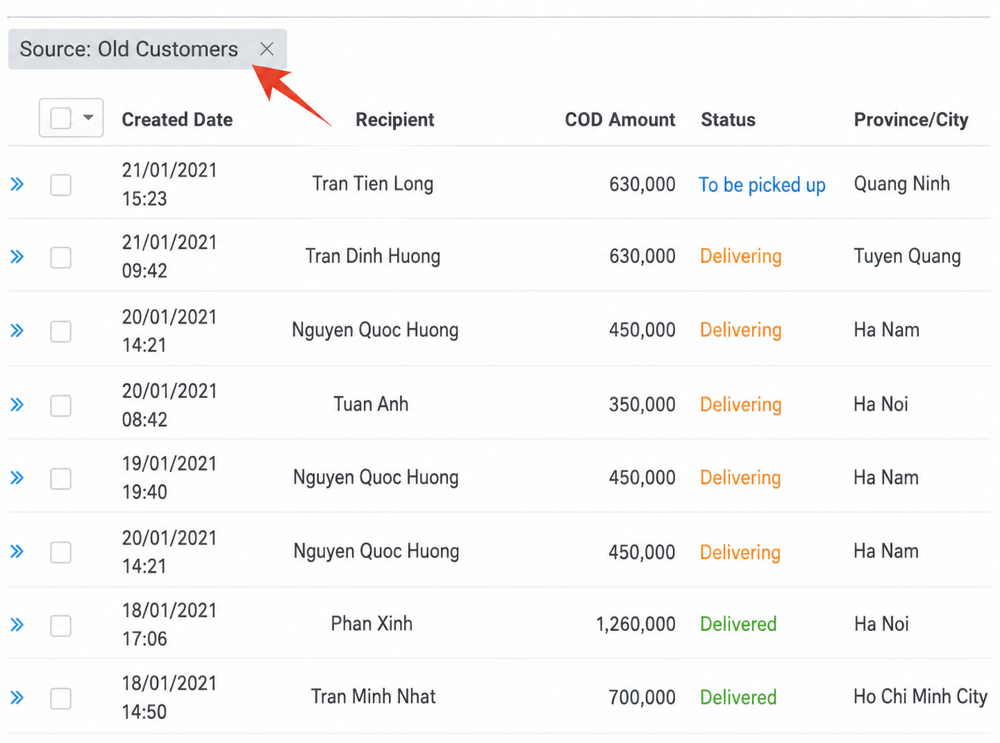Click the Province/City column header
This screenshot has height=743, width=1000.
coord(911,120)
